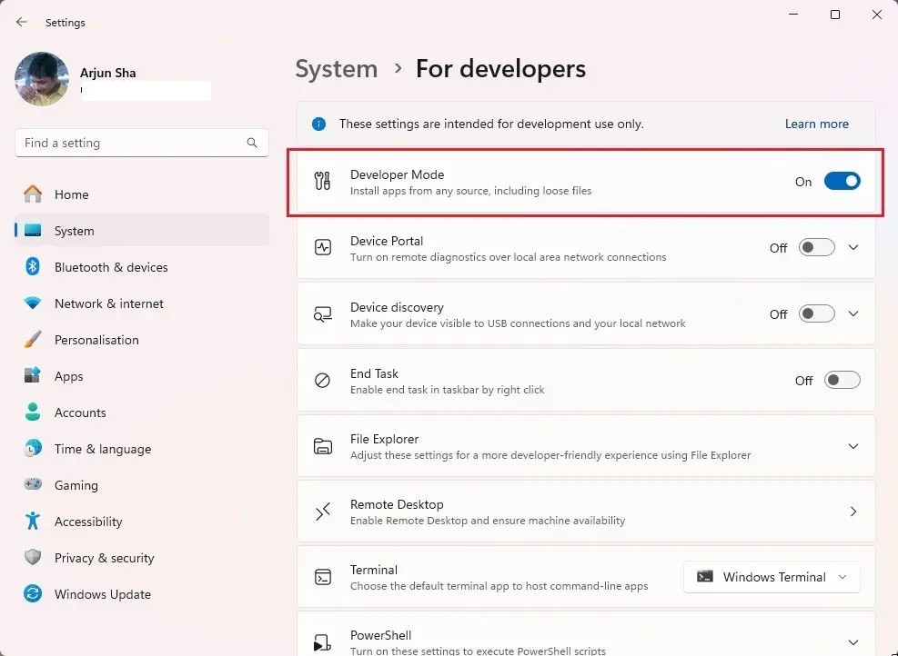898x656 pixels.
Task: Enable the End Task toggle
Action: tap(842, 381)
